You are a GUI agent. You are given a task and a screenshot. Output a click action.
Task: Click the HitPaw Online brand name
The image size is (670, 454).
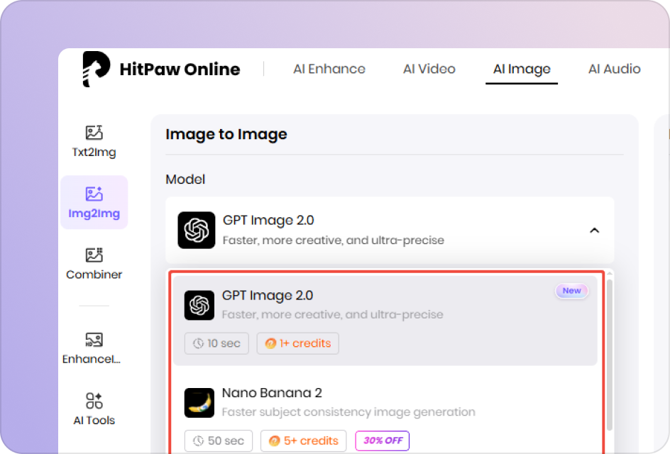(180, 70)
